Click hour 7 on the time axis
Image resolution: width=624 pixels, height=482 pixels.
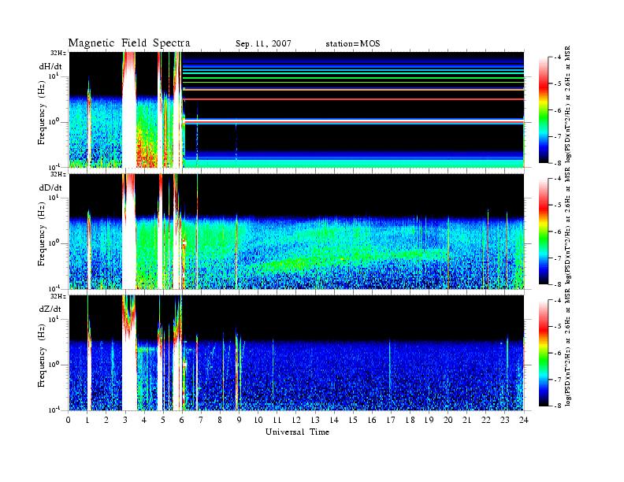[x=201, y=420]
